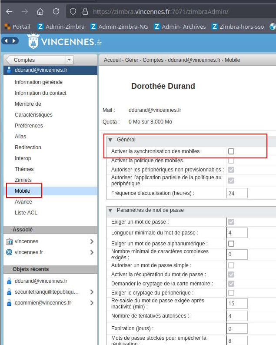This screenshot has width=276, height=345.
Task: Open Admin- Archives bookmark link
Action: [180, 27]
